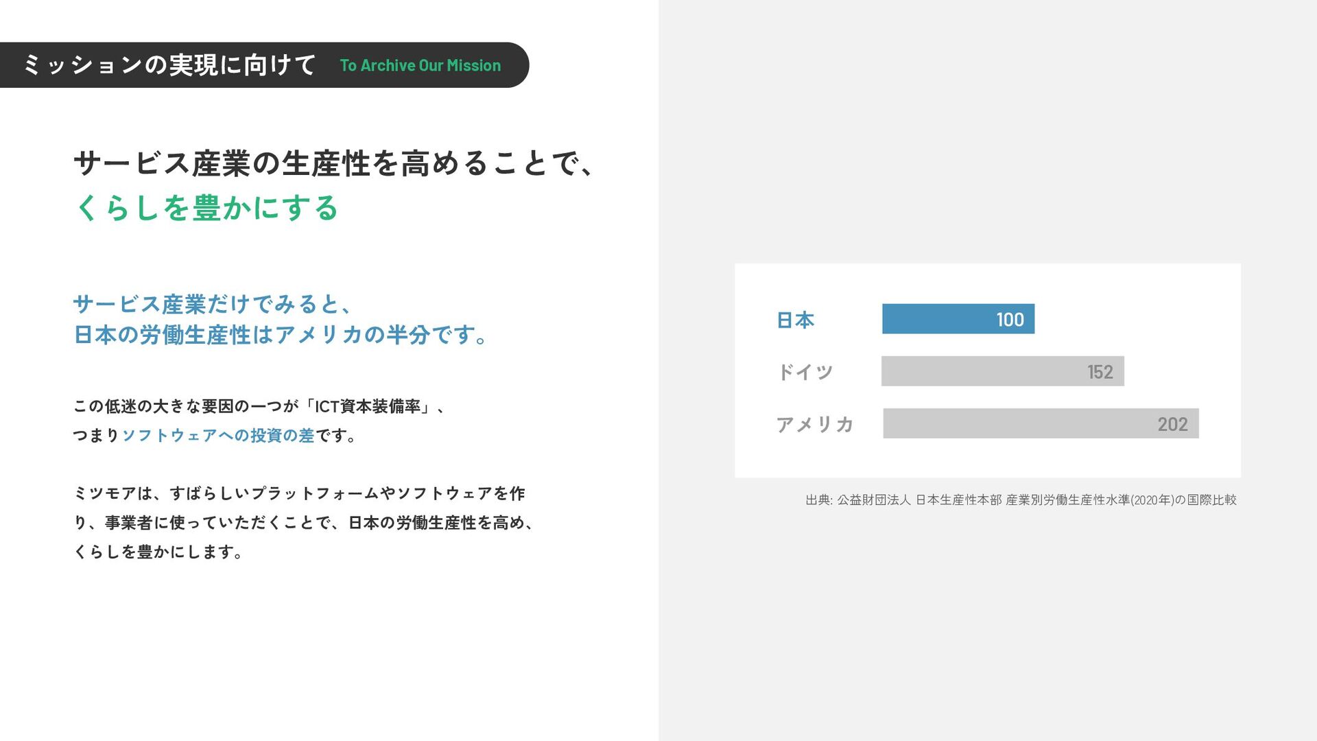
Task: Click the blue ソフトウェアへの投資の差 text
Action: [x=218, y=436]
